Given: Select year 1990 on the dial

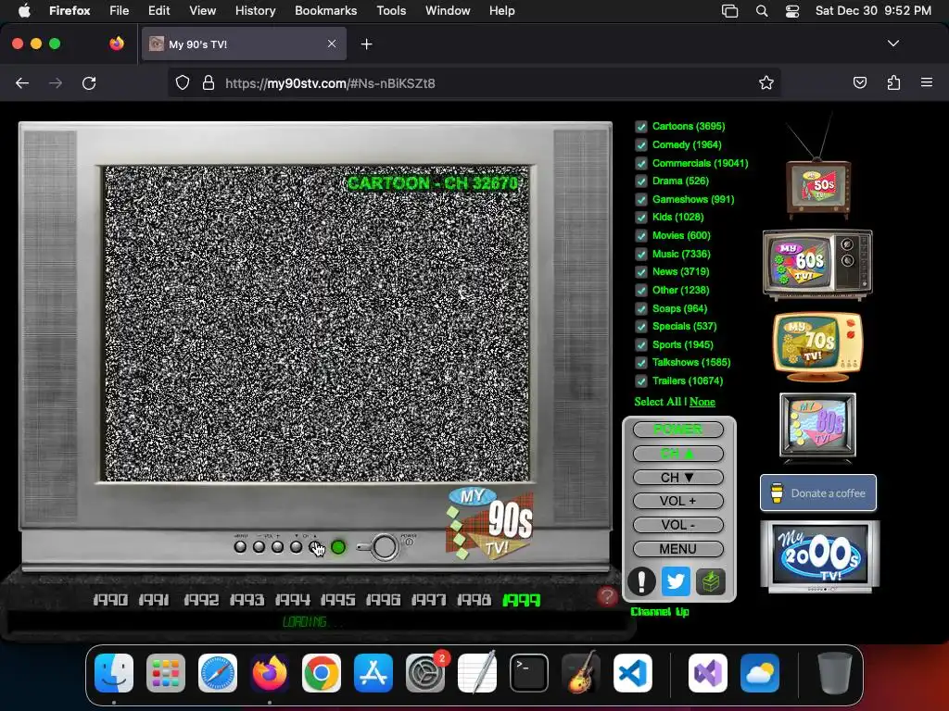Looking at the screenshot, I should click(110, 600).
